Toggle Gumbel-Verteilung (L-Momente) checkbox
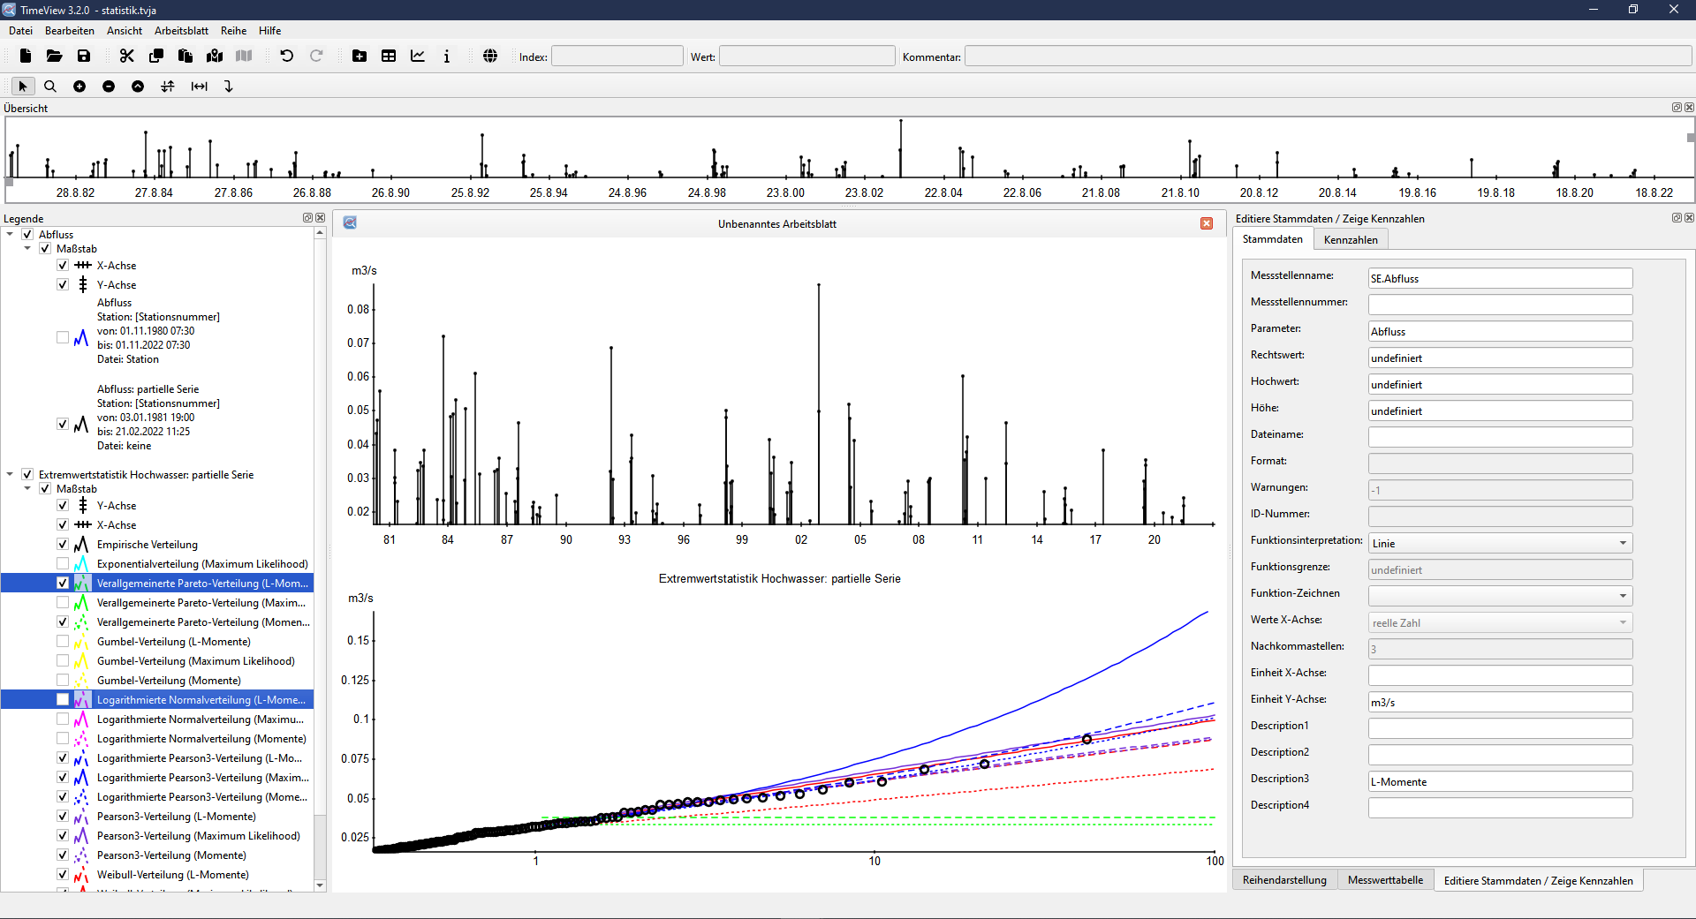 click(x=63, y=642)
